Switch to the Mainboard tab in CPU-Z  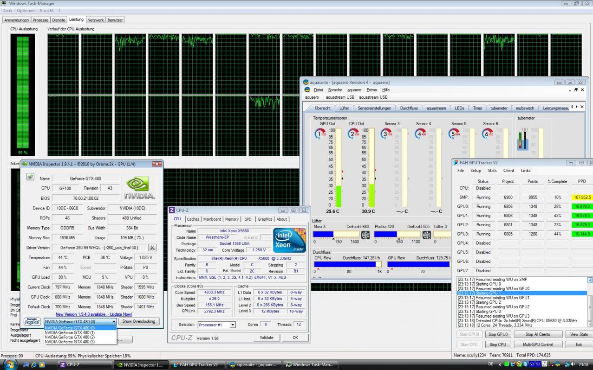tap(212, 219)
